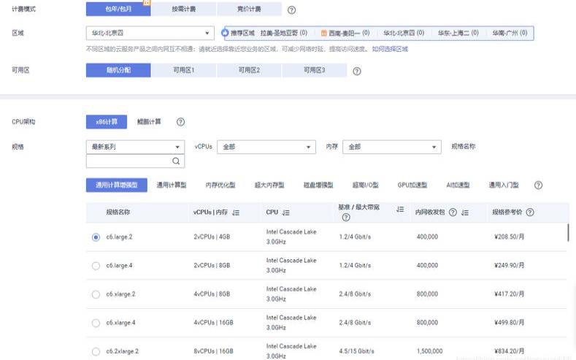Select x86计算 CPU architecture
The height and width of the screenshot is (360, 576).
[x=107, y=122]
